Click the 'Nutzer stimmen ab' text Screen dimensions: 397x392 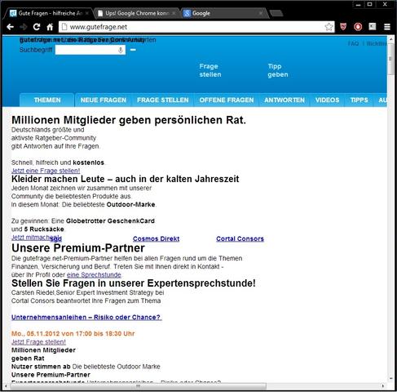[41, 367]
